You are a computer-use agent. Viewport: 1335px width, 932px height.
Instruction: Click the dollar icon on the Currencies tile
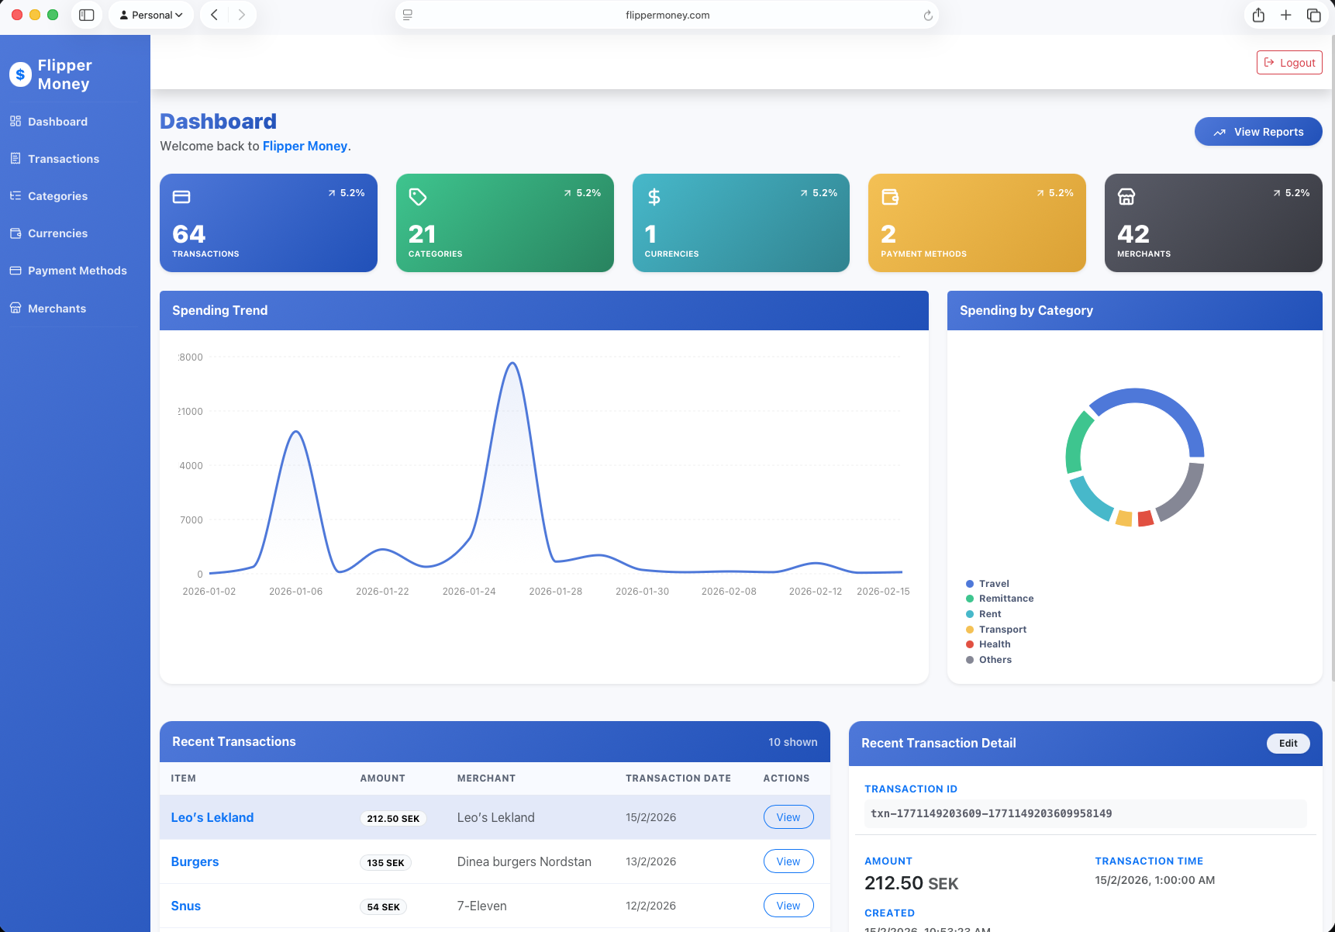[x=654, y=197]
